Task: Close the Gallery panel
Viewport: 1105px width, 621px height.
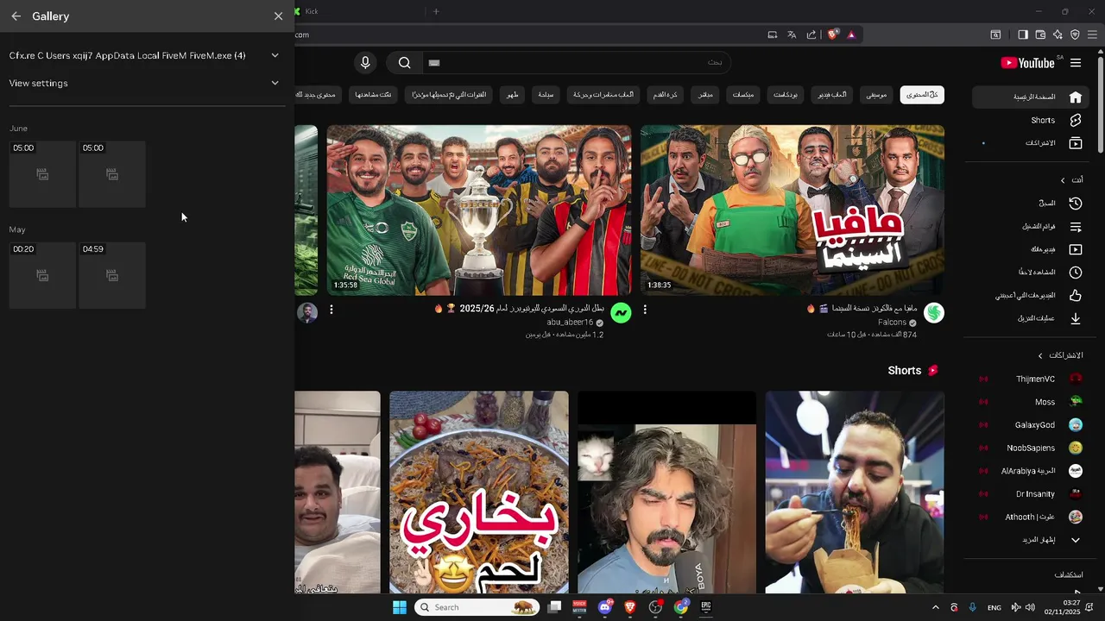Action: [x=278, y=16]
